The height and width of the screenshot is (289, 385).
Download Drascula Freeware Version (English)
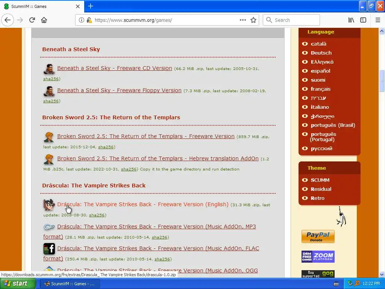click(x=142, y=204)
